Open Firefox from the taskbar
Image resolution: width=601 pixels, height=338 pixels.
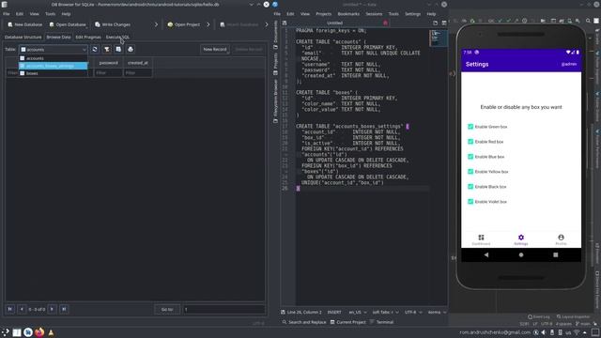[x=39, y=332]
